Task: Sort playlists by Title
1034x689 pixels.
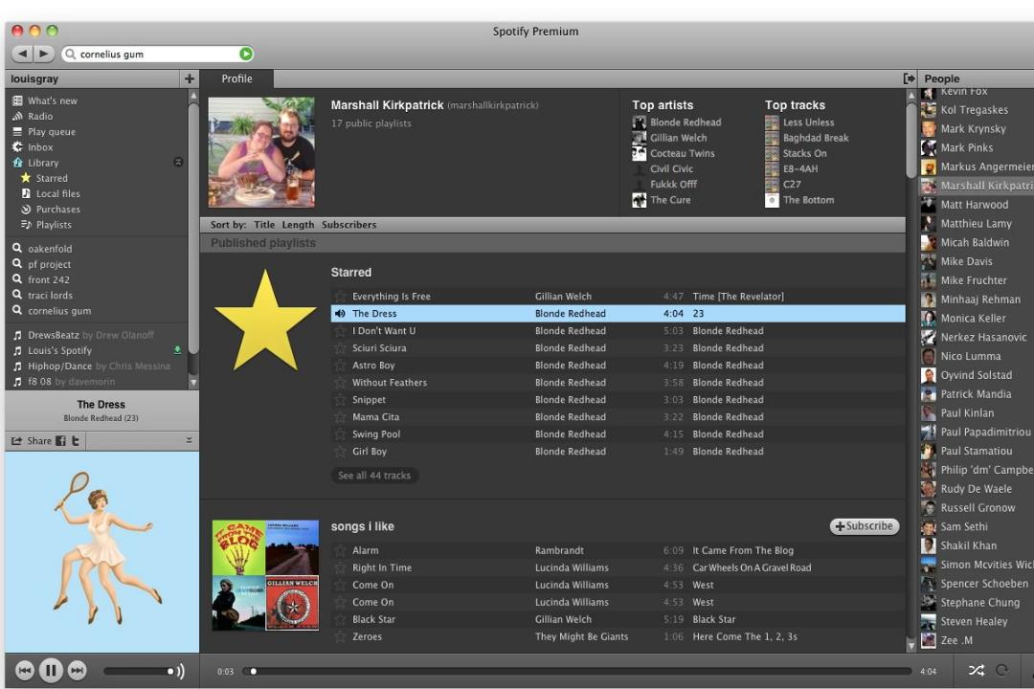Action: (x=264, y=225)
